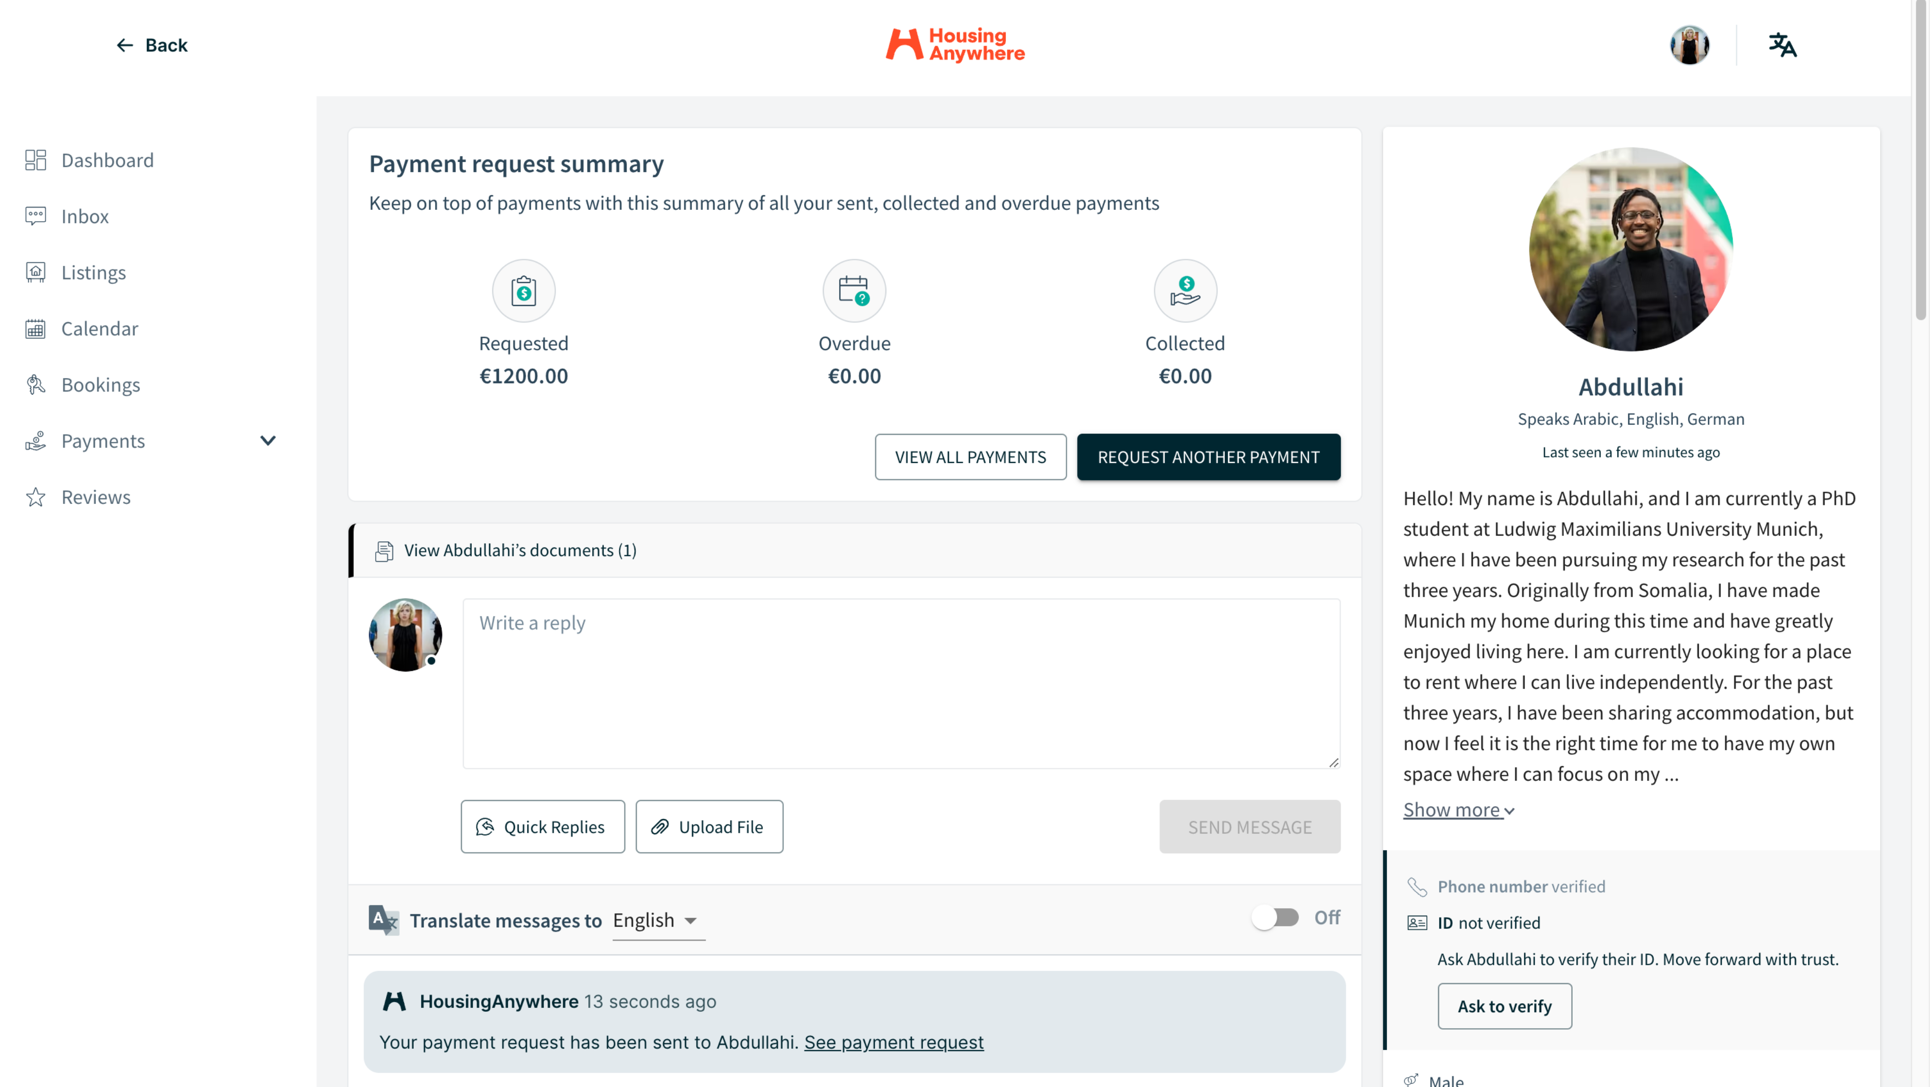1930x1087 pixels.
Task: Open See payment request link
Action: click(x=894, y=1042)
